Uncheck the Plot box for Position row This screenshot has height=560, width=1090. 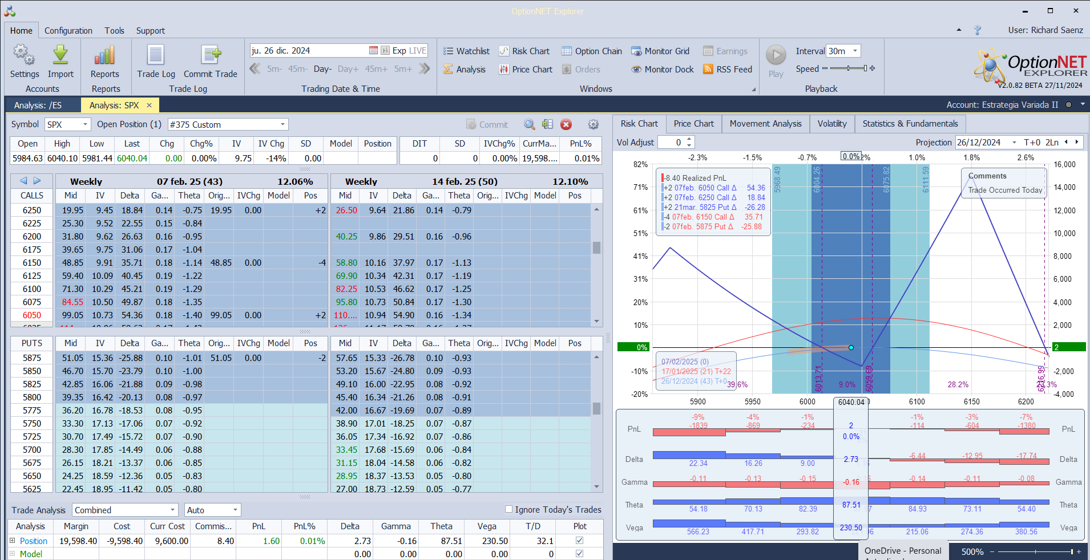point(580,541)
